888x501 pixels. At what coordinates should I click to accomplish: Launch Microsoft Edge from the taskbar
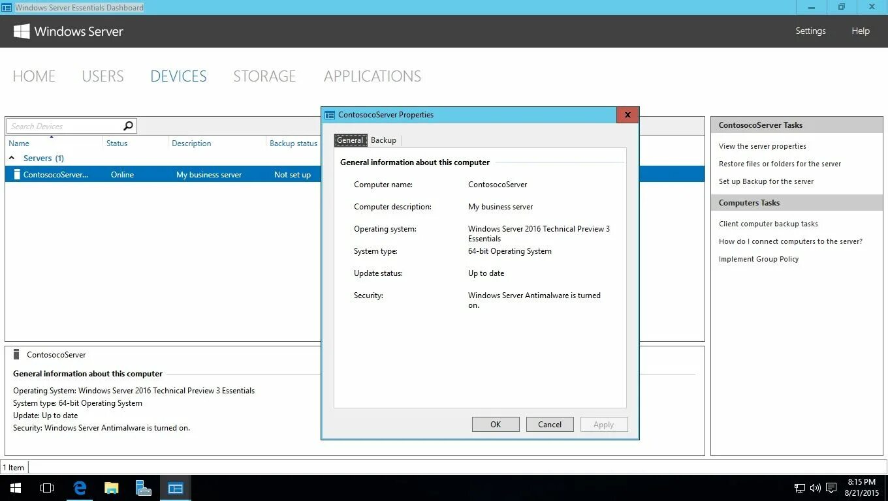coord(80,488)
